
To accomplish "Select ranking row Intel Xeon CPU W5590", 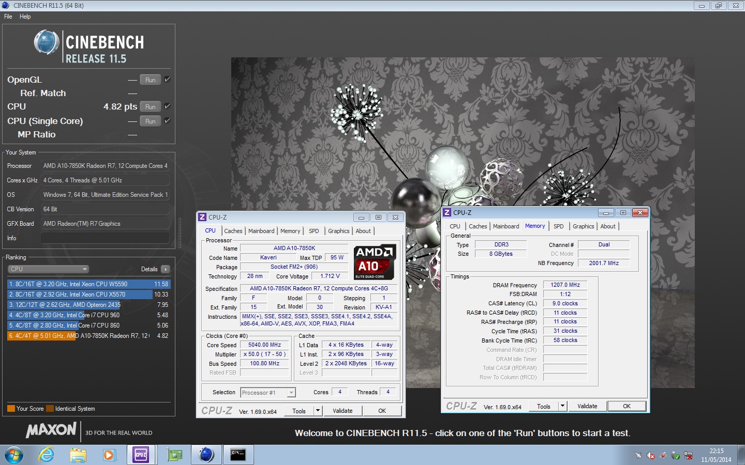I will tap(88, 284).
